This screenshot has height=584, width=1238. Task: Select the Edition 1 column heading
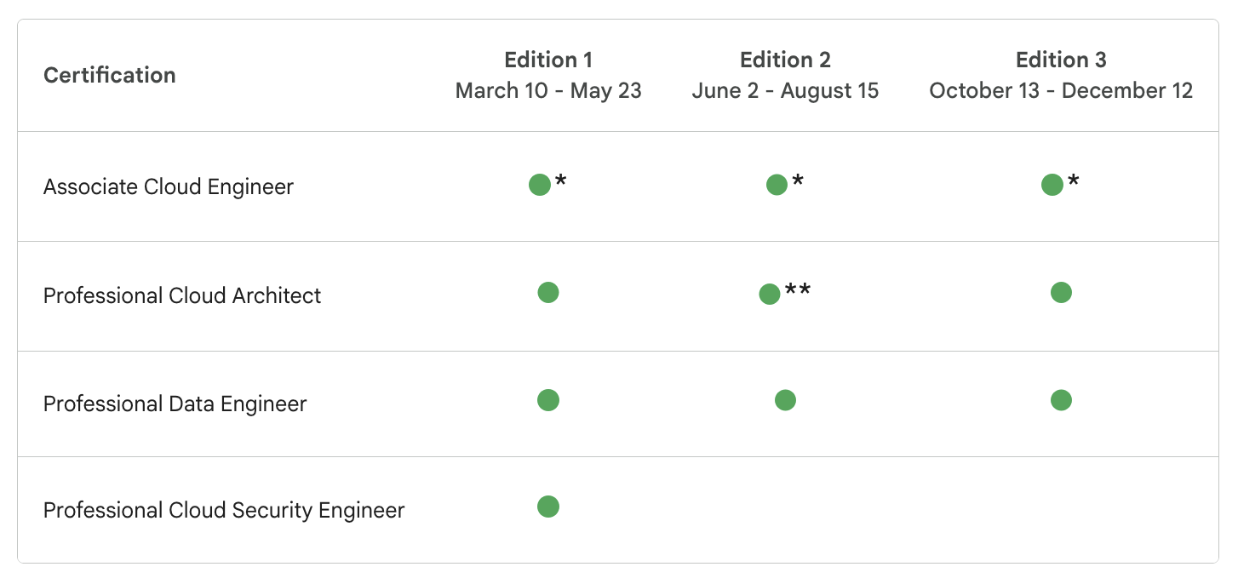coord(548,60)
